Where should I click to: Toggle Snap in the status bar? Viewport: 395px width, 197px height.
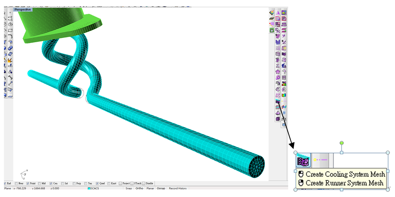[129, 188]
